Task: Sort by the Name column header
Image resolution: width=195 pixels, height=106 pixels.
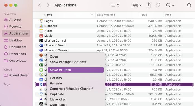Action: 48,15
